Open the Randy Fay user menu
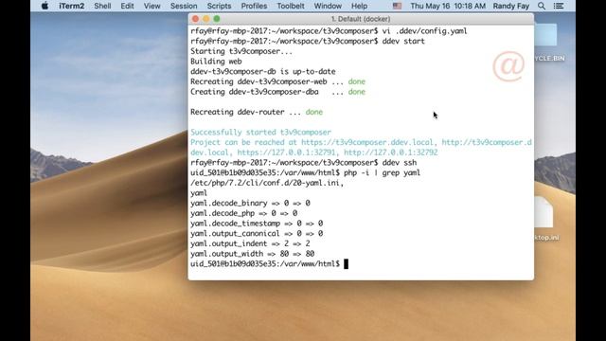606x341 pixels. pos(511,7)
